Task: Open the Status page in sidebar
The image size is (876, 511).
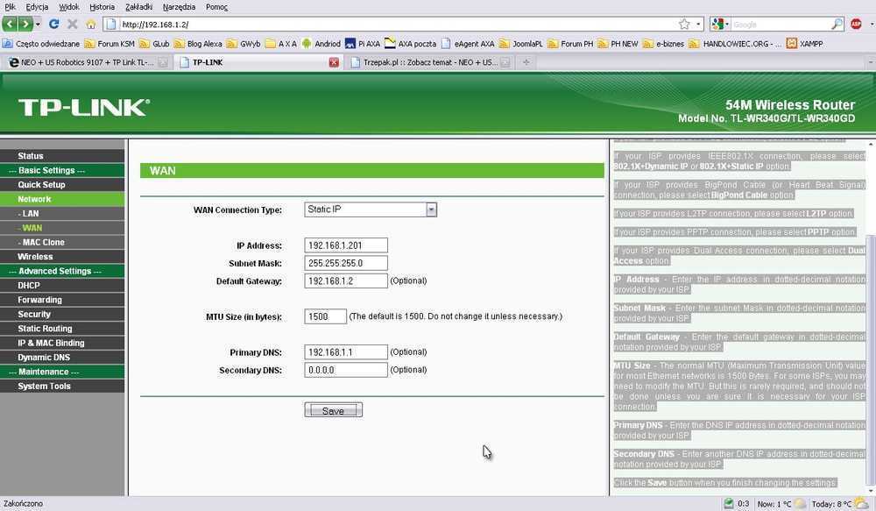Action: [62, 156]
